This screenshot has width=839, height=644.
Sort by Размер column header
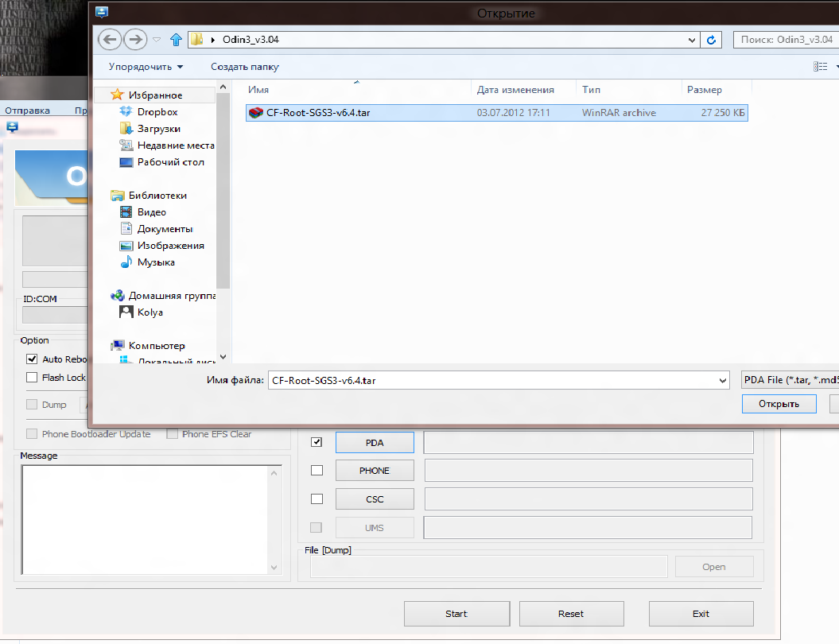[x=704, y=90]
